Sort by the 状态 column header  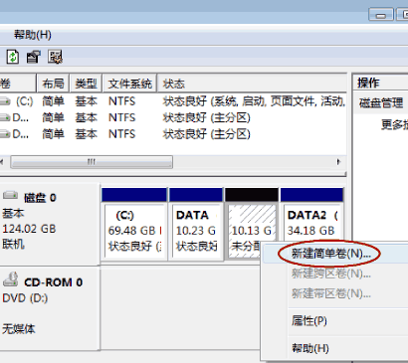click(252, 84)
